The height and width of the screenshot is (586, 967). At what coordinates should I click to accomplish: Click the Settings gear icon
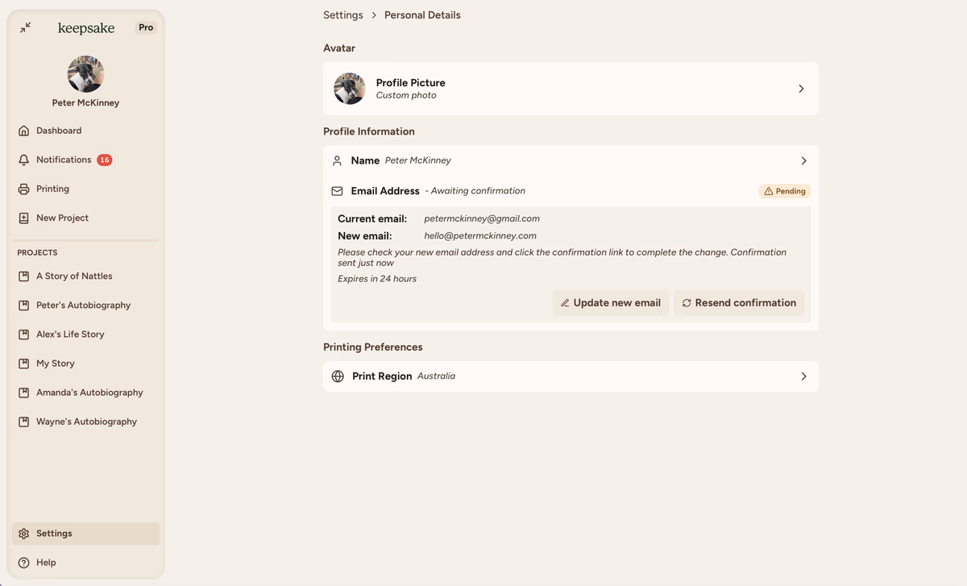pos(24,534)
